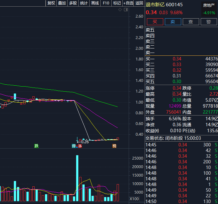The image size is (218, 204).
Task: Click the X100 volume unit label
Action: (134, 199)
